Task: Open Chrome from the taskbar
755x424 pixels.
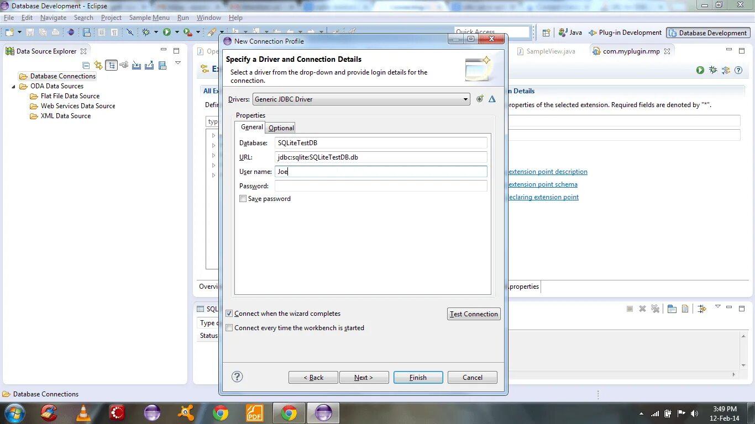Action: coord(221,413)
